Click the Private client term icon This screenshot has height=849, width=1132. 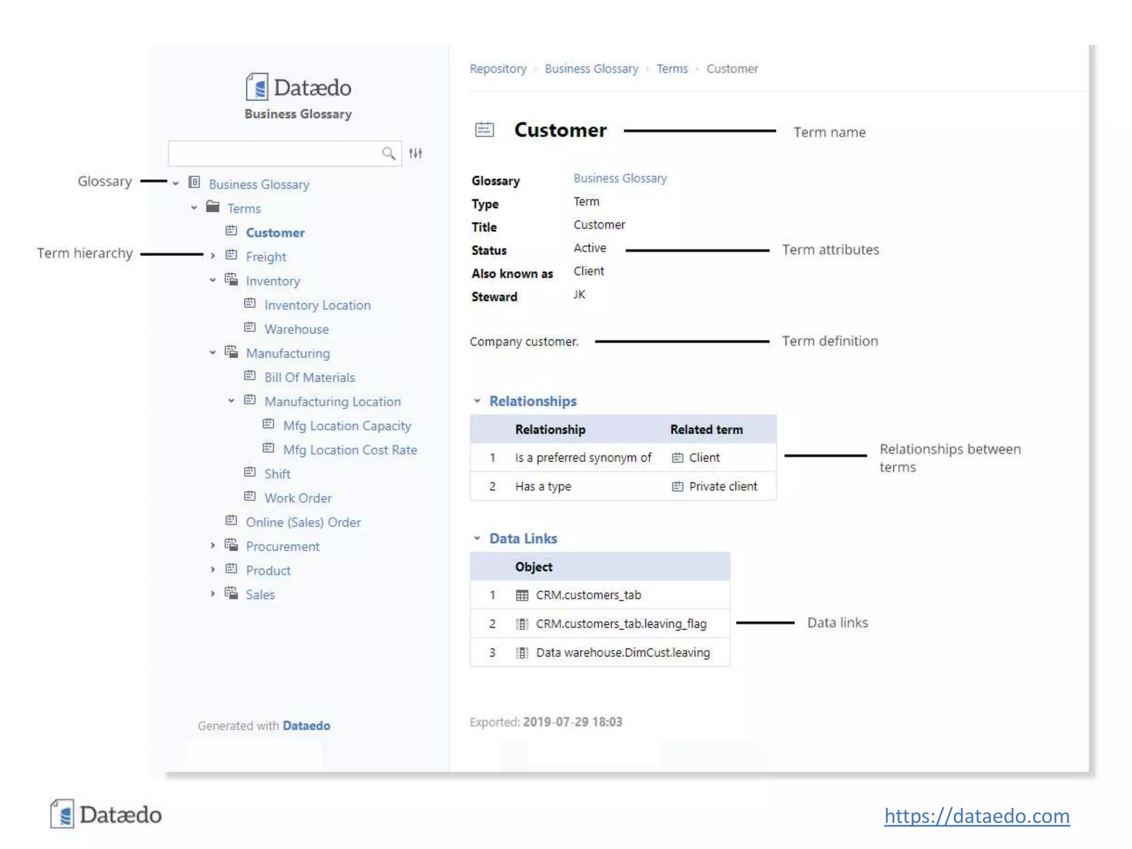pos(678,486)
